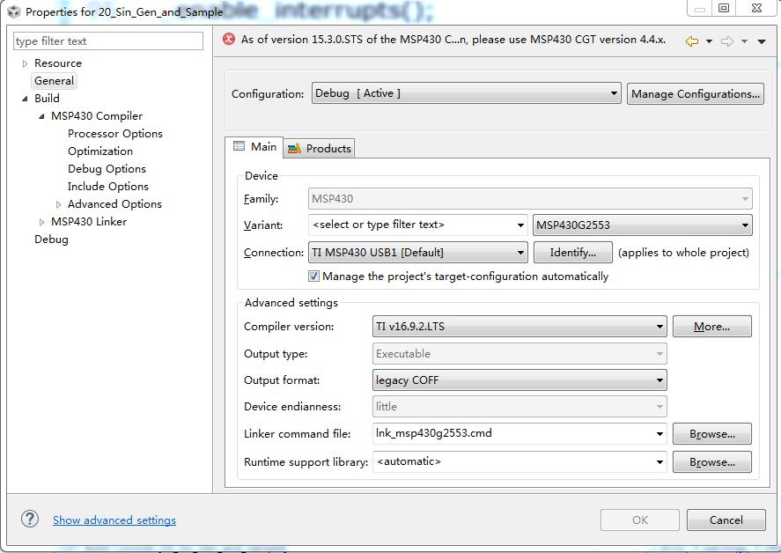The image size is (781, 553).
Task: Select Debug Options tree item
Action: coord(107,168)
